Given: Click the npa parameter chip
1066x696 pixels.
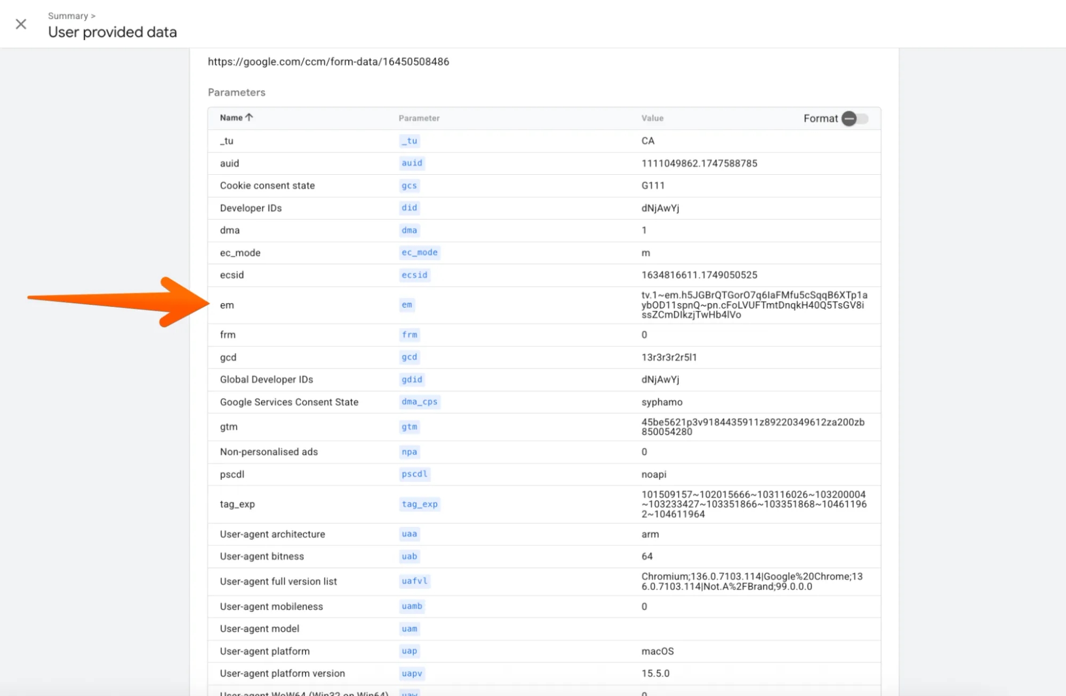Looking at the screenshot, I should point(409,452).
